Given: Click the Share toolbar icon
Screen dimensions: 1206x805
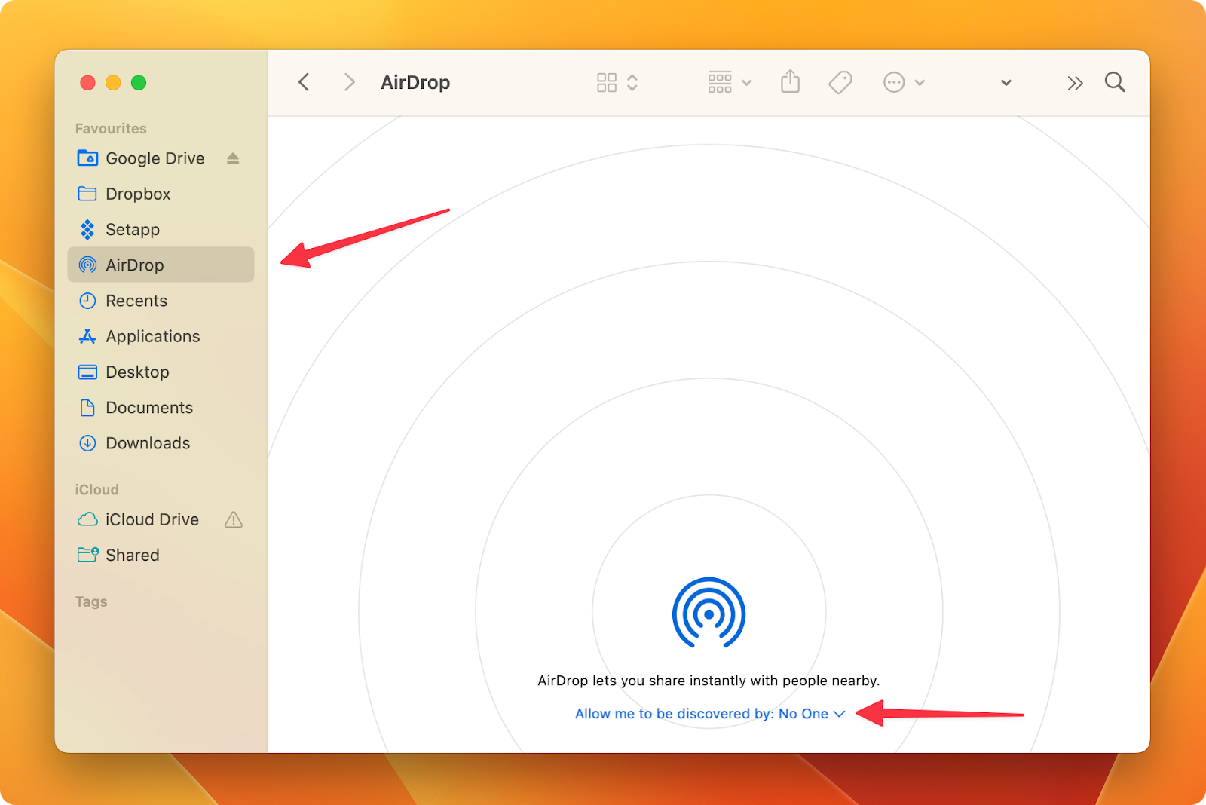Looking at the screenshot, I should click(789, 82).
